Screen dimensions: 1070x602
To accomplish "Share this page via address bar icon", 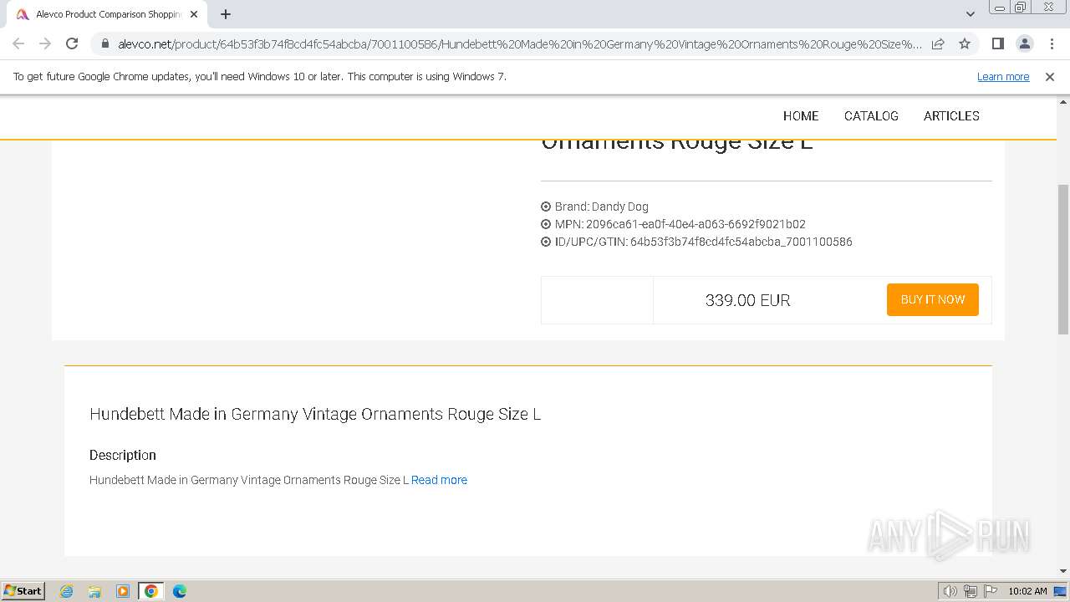I will pos(938,43).
